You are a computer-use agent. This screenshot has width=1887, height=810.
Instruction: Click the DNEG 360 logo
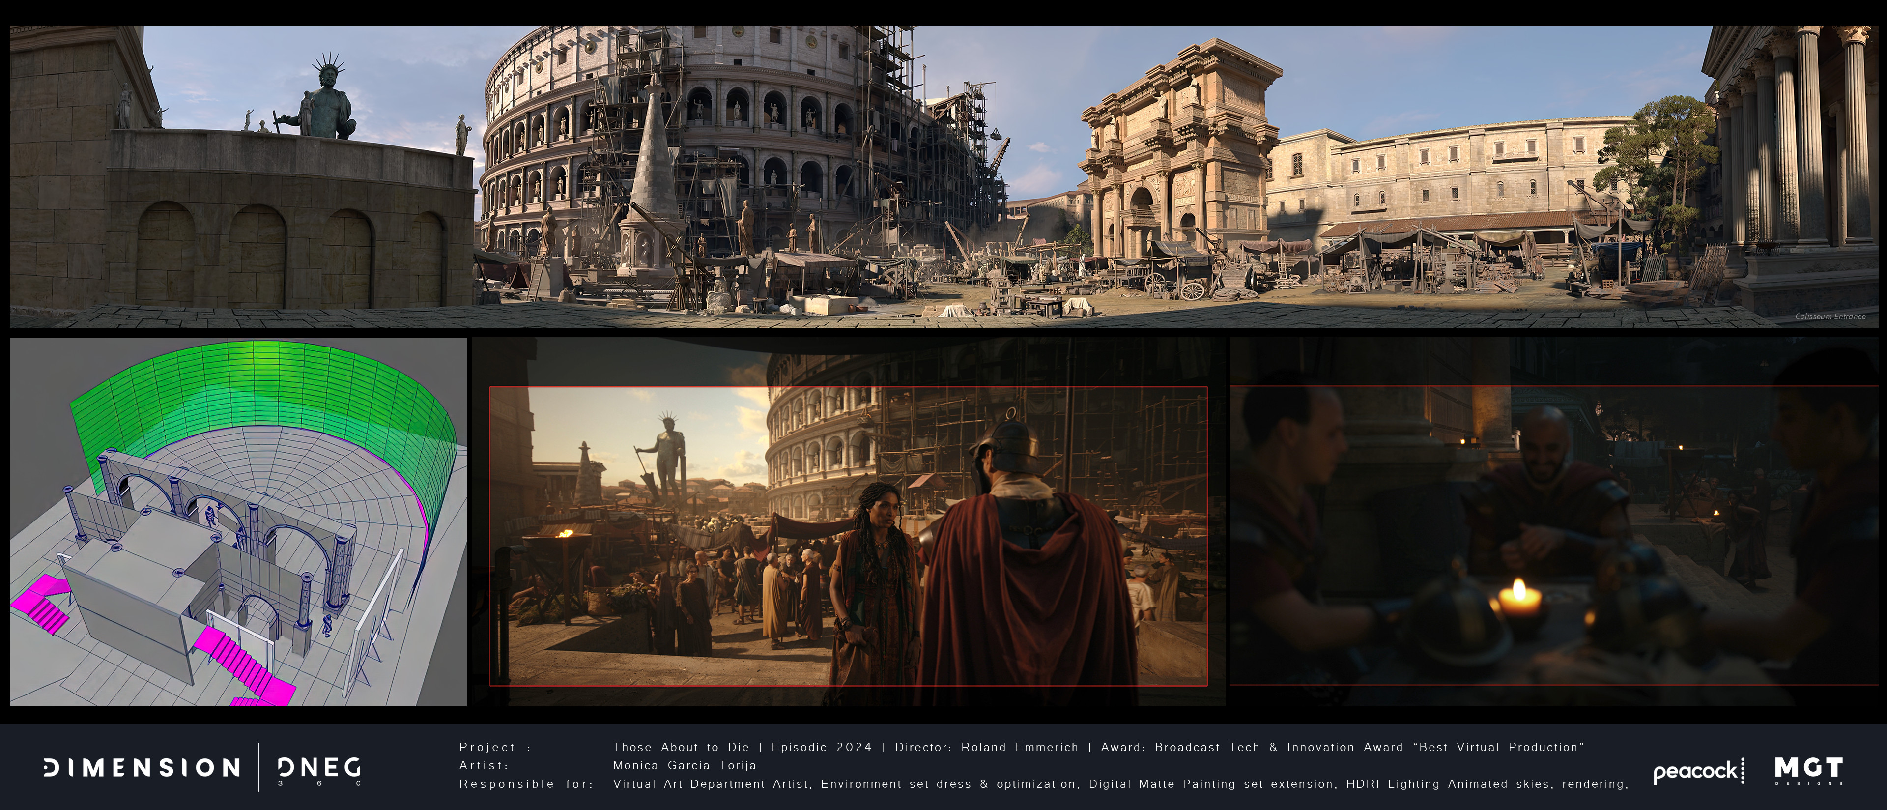(319, 771)
